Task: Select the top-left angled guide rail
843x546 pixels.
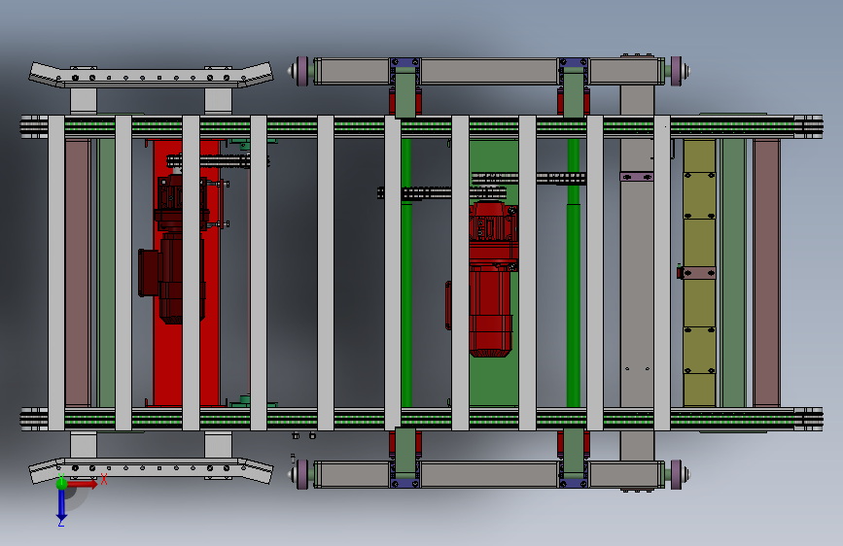Action: (151, 75)
